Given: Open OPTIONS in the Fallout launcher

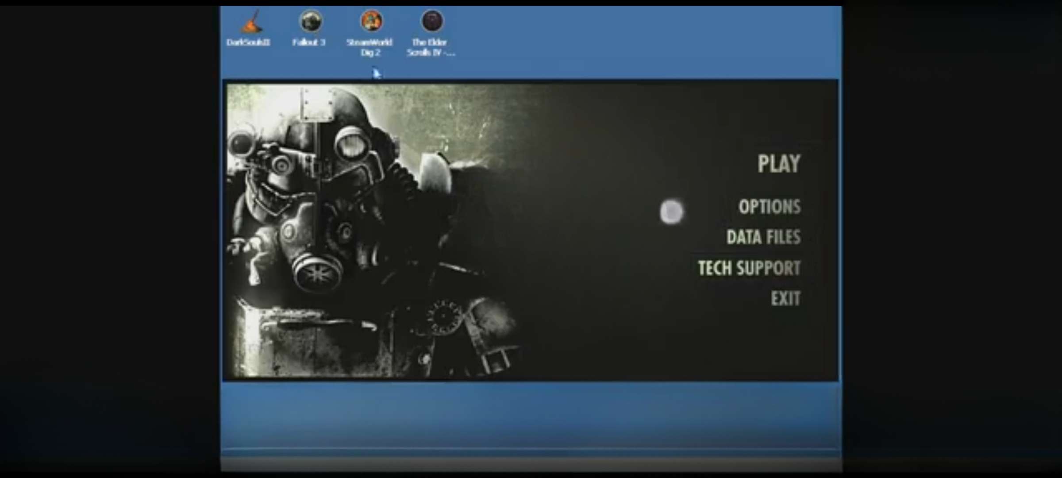Looking at the screenshot, I should [770, 207].
